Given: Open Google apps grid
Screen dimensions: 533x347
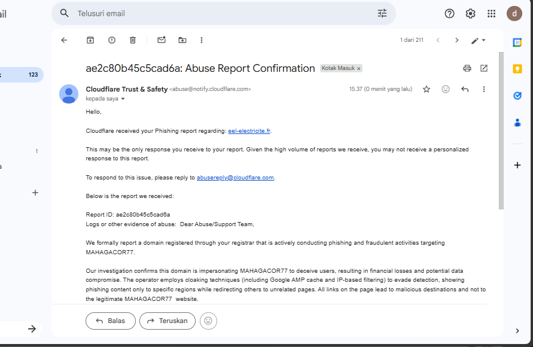Looking at the screenshot, I should [491, 14].
